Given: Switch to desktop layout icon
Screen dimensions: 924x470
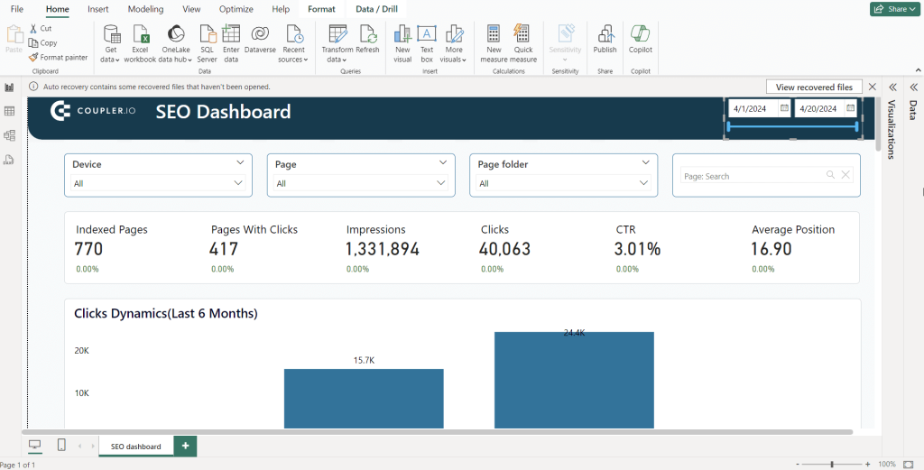Looking at the screenshot, I should pyautogui.click(x=35, y=446).
